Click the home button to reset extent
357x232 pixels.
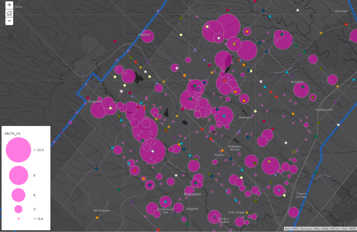[x=9, y=13]
